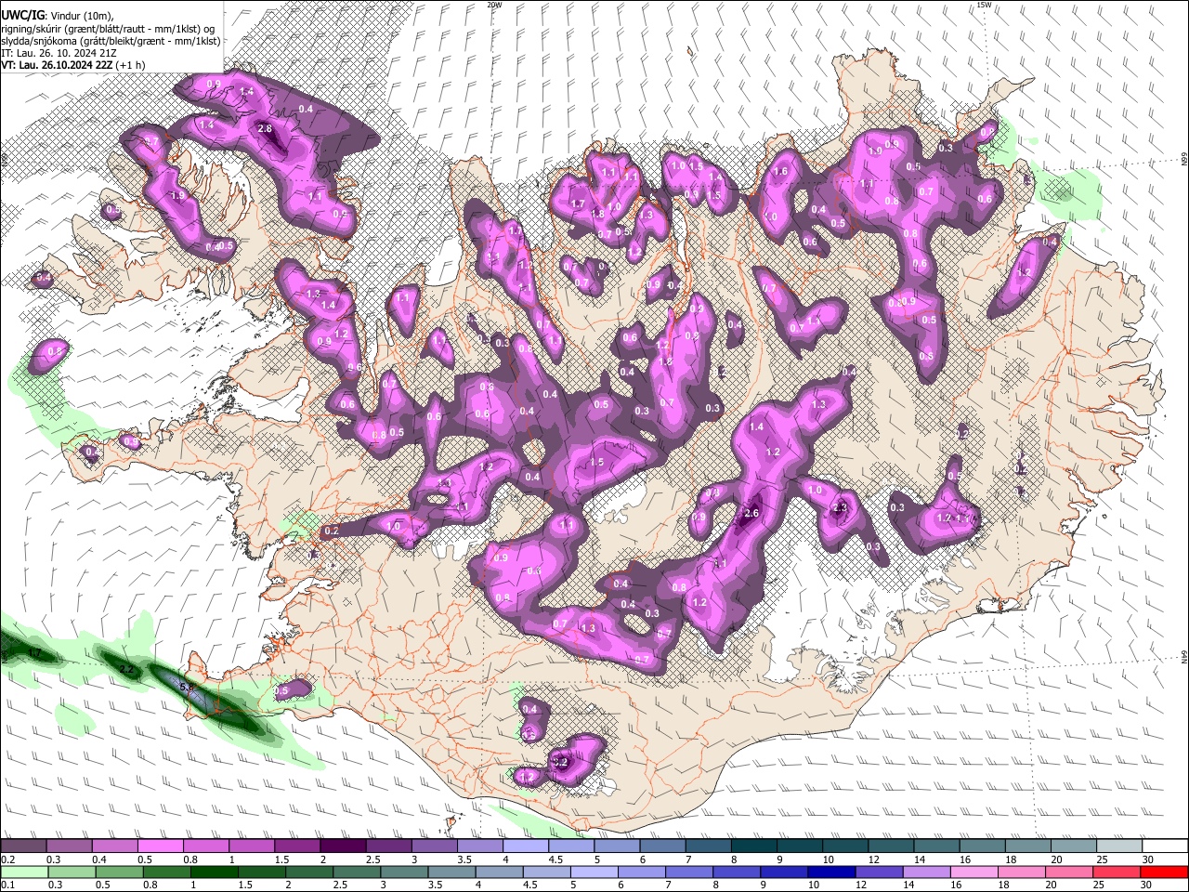Click the 0.4 label of the snow scale
Image resolution: width=1189 pixels, height=892 pixels.
point(99,859)
